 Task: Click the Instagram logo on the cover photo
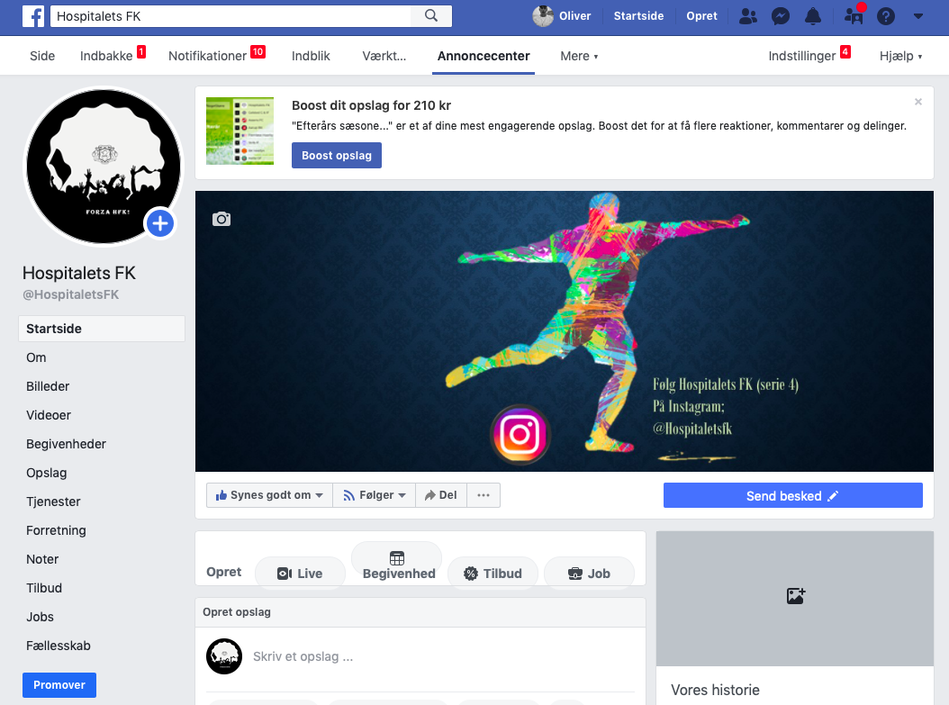(x=520, y=434)
